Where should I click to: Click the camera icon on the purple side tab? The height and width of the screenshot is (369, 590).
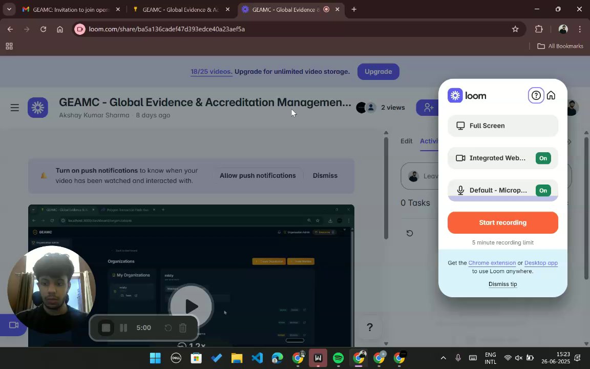click(13, 325)
